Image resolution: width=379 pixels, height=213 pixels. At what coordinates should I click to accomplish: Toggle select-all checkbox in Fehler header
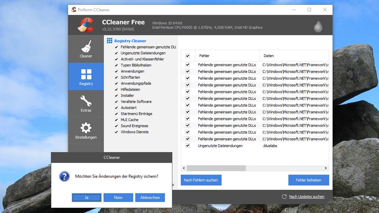click(x=188, y=56)
